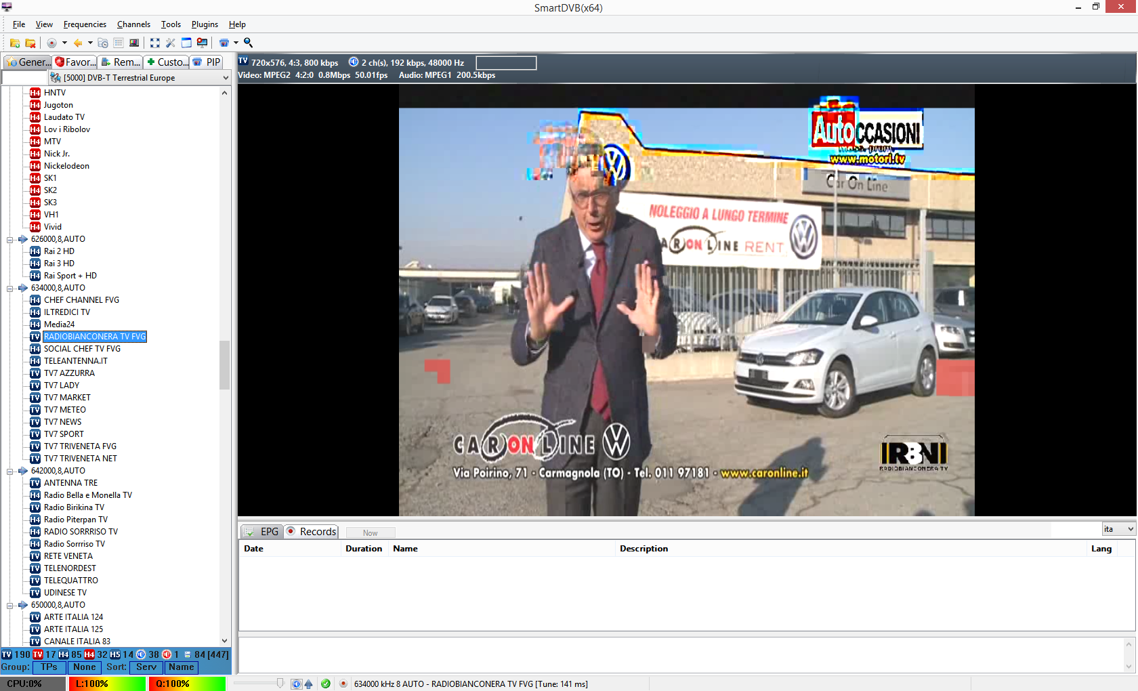Image resolution: width=1138 pixels, height=691 pixels.
Task: Click the delete folder icon in toolbar
Action: point(30,43)
